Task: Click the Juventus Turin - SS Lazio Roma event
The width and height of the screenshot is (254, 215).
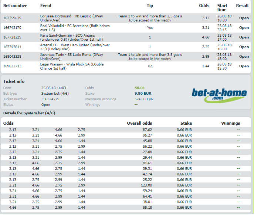Action: click(72, 57)
